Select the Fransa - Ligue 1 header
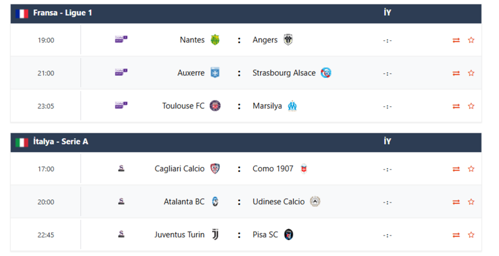The height and width of the screenshot is (256, 499). [62, 13]
